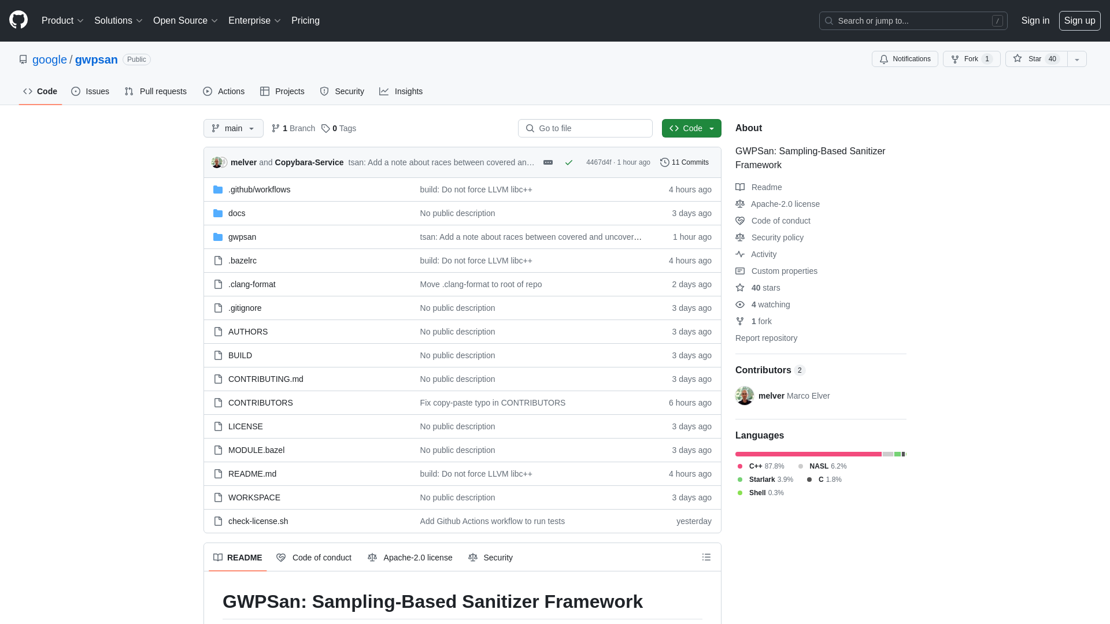Expand the main branch selector
Screen dimensions: 1110x624
234,128
